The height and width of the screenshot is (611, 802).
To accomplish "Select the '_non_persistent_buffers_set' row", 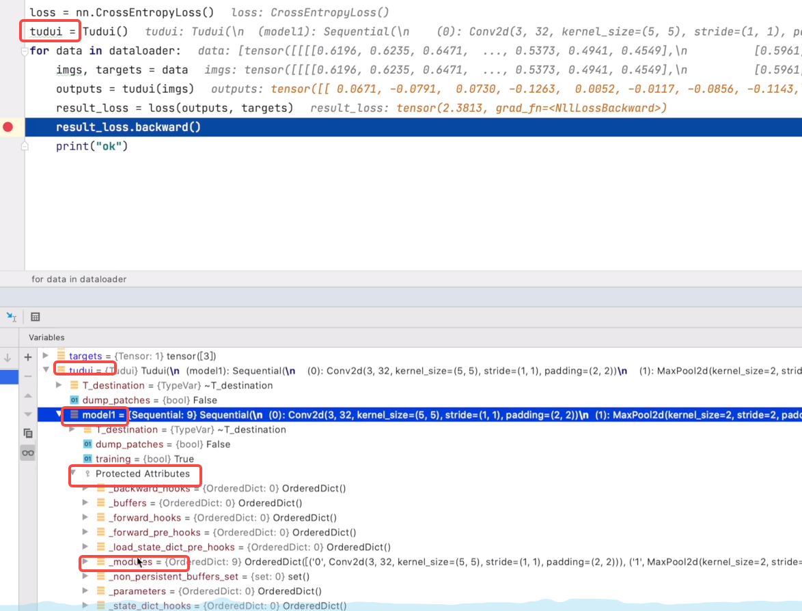I will pyautogui.click(x=419, y=576).
